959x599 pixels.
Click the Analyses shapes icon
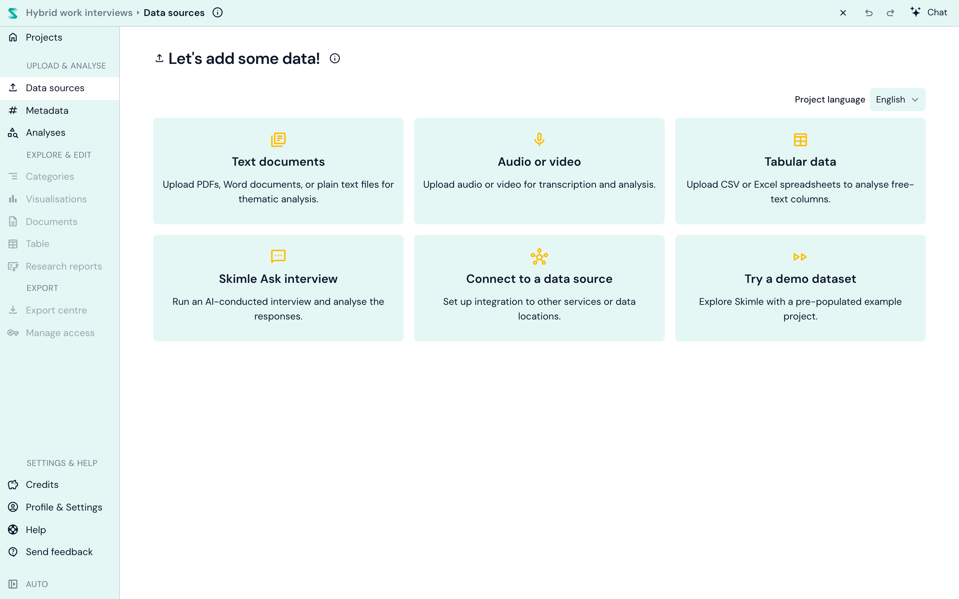[x=13, y=133]
